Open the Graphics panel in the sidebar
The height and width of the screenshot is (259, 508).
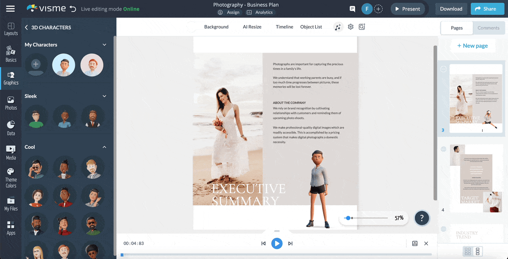tap(11, 78)
